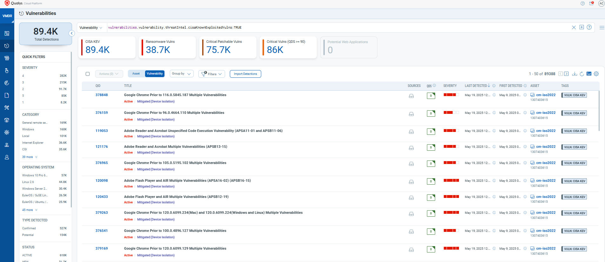Go to next page of results
The height and width of the screenshot is (262, 605).
(x=566, y=74)
